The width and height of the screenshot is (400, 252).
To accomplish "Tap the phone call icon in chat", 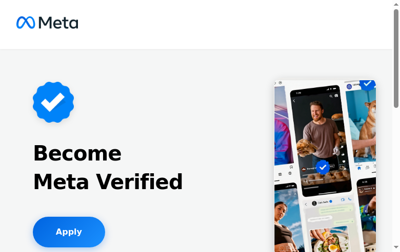I will (x=350, y=199).
